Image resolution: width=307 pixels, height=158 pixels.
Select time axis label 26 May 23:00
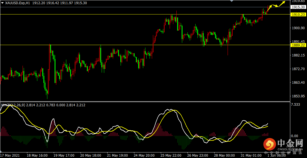[x=198, y=155]
